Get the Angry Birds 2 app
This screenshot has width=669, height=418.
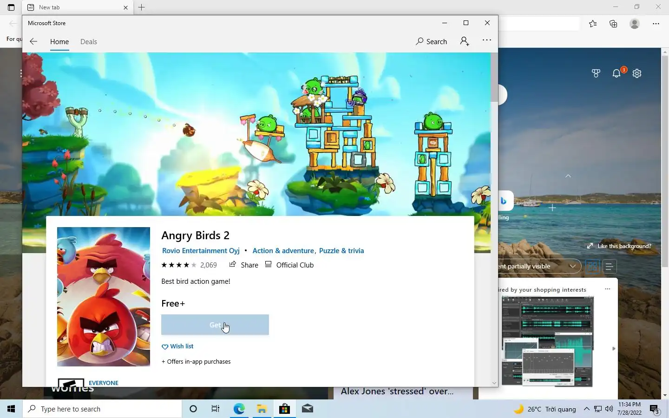pos(215,325)
